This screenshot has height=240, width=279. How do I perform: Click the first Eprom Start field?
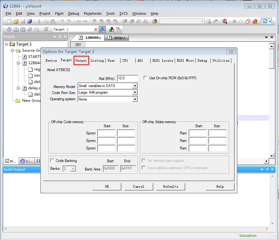106,133
